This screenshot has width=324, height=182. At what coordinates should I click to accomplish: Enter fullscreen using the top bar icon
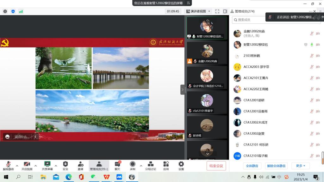point(217,11)
